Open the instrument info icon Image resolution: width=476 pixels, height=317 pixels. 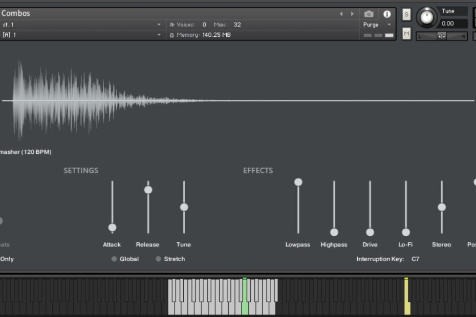pyautogui.click(x=387, y=14)
